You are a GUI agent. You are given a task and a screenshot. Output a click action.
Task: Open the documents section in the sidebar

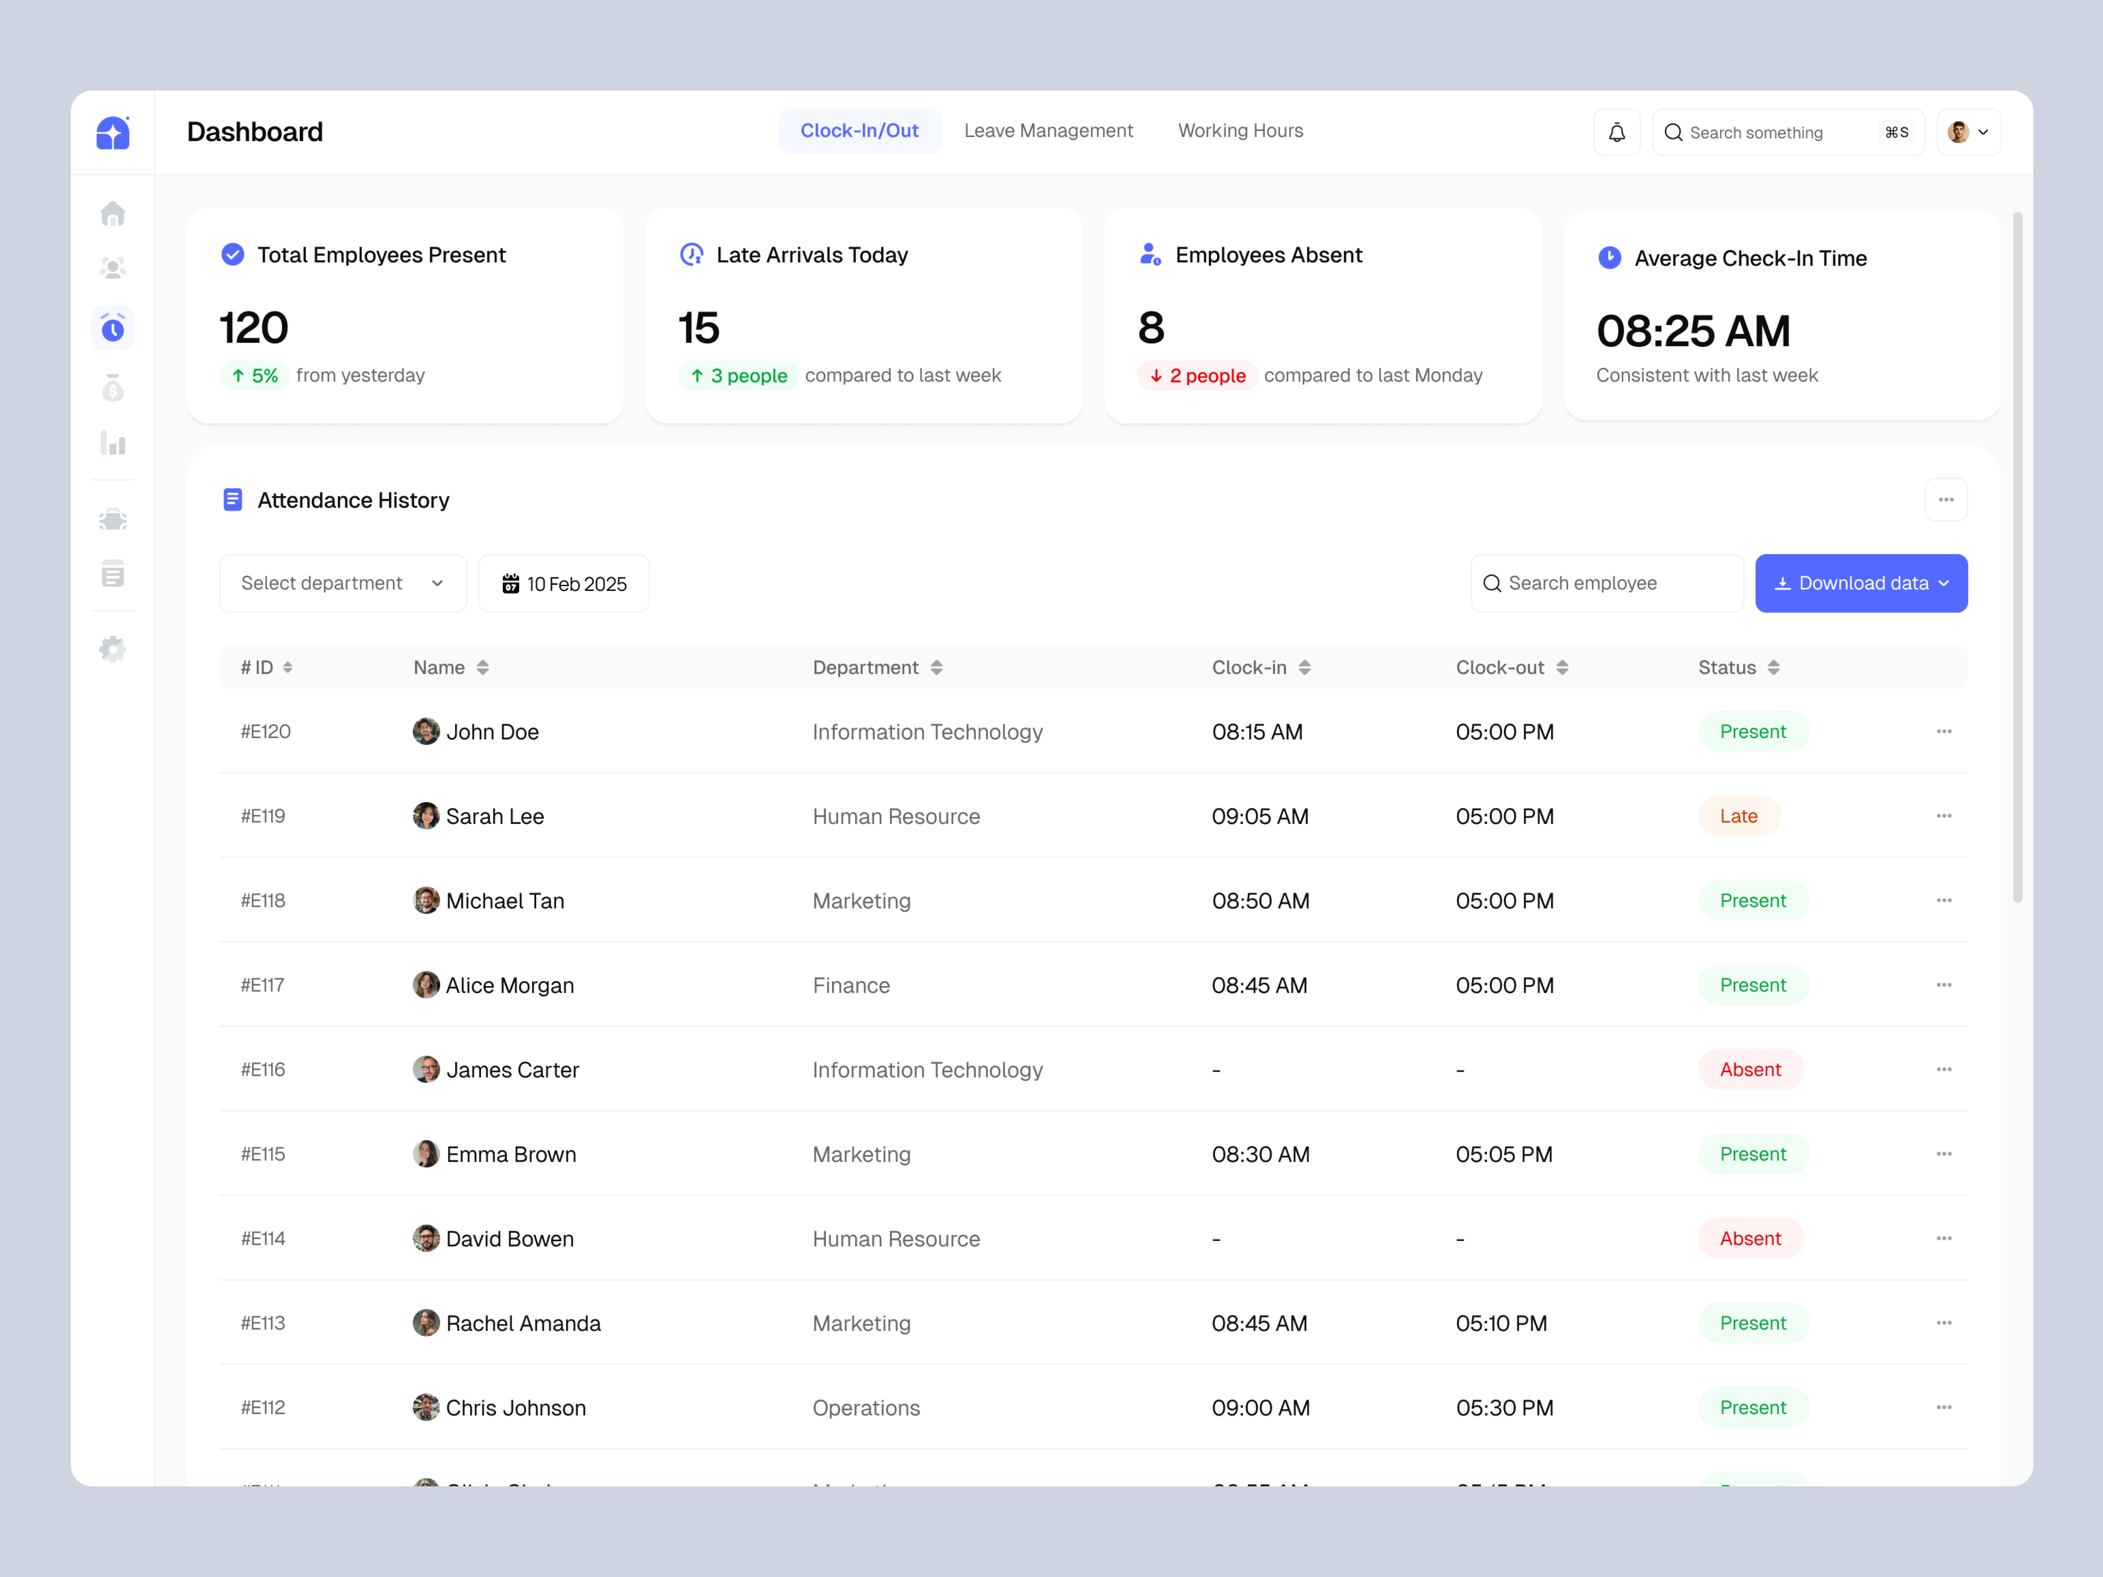point(113,574)
